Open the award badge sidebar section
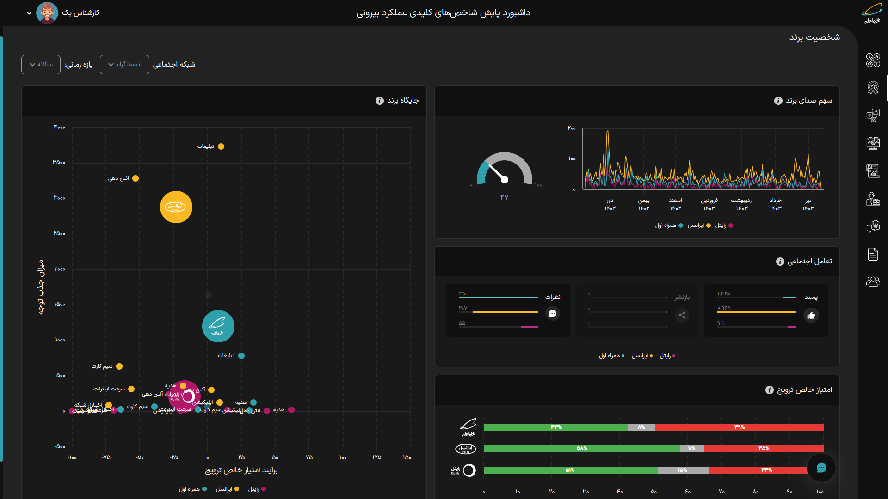The width and height of the screenshot is (888, 499). pyautogui.click(x=873, y=88)
